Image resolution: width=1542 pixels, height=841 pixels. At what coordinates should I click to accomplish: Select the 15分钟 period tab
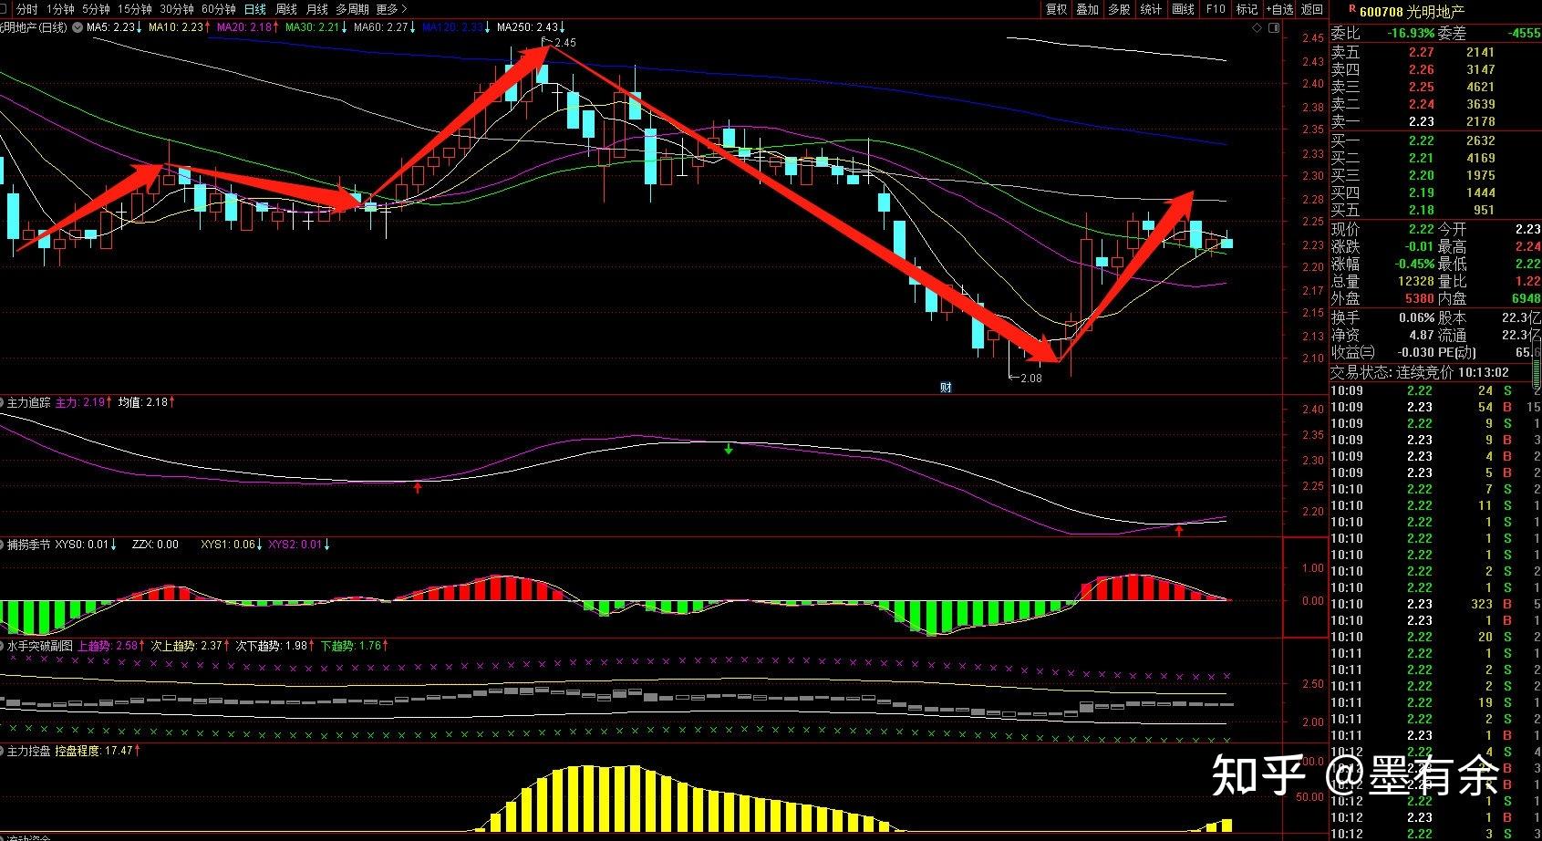pyautogui.click(x=135, y=9)
